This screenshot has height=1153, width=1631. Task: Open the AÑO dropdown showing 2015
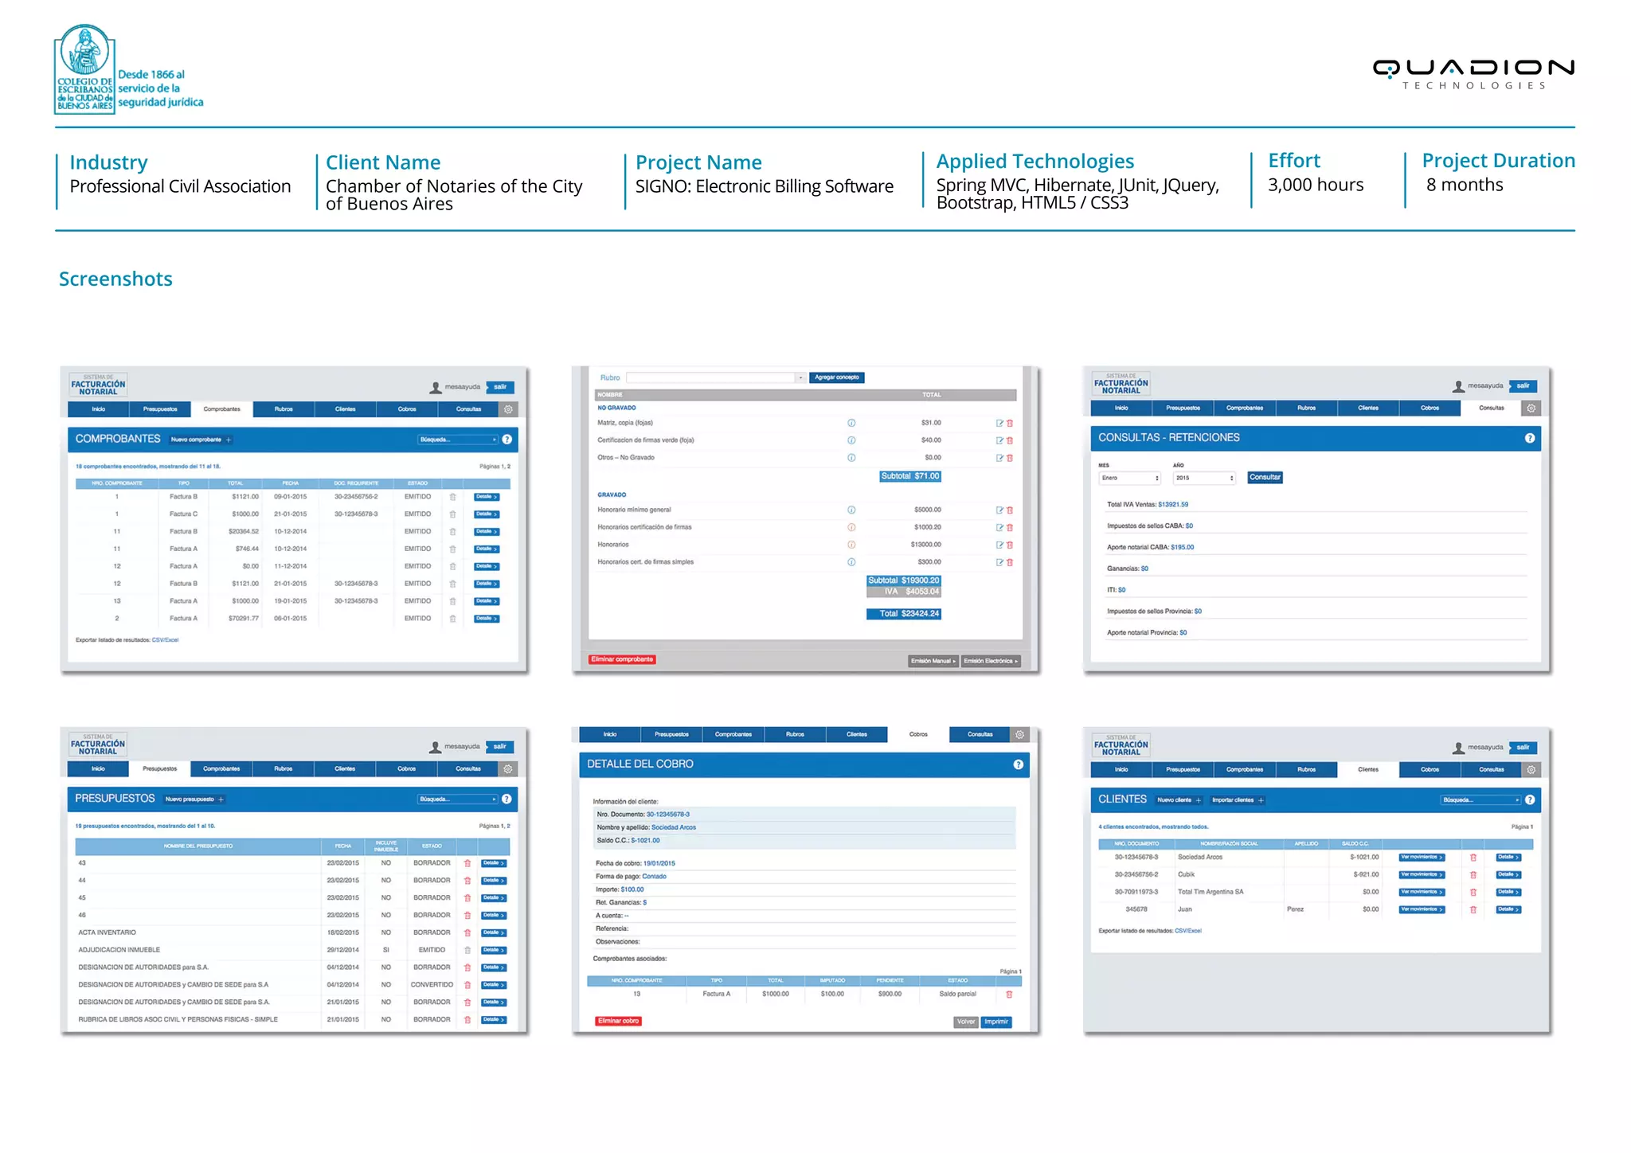pos(1203,478)
